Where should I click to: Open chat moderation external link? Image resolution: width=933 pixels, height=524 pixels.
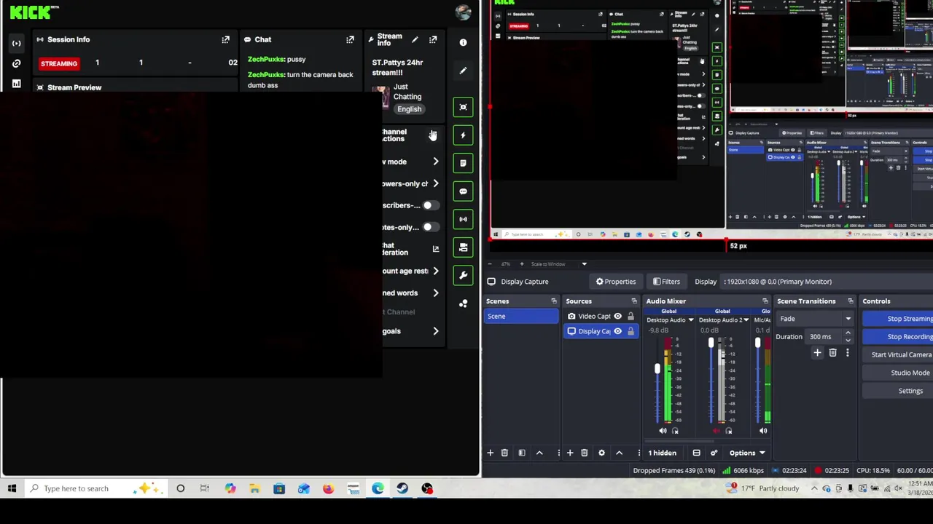pyautogui.click(x=435, y=249)
